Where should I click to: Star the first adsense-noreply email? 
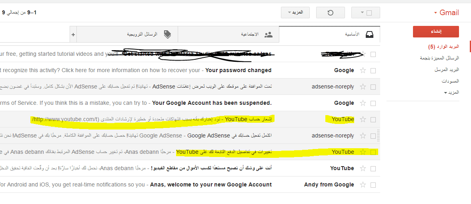coord(363,87)
